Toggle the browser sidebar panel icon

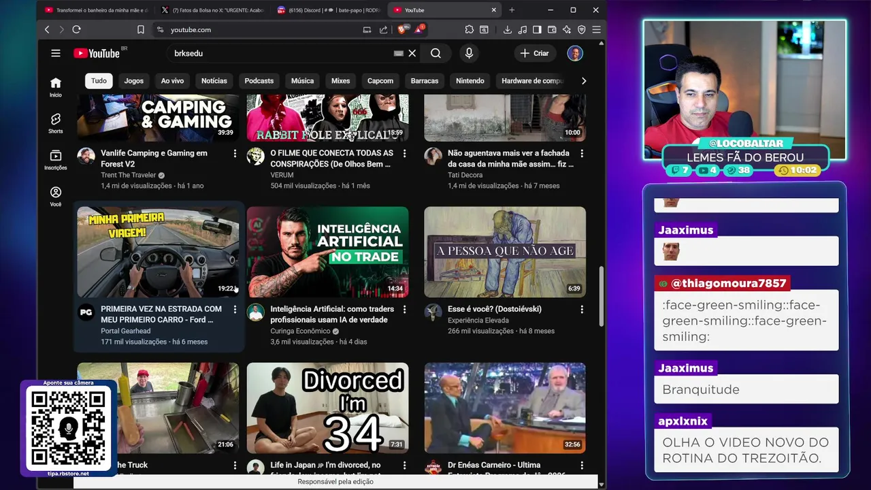[537, 30]
